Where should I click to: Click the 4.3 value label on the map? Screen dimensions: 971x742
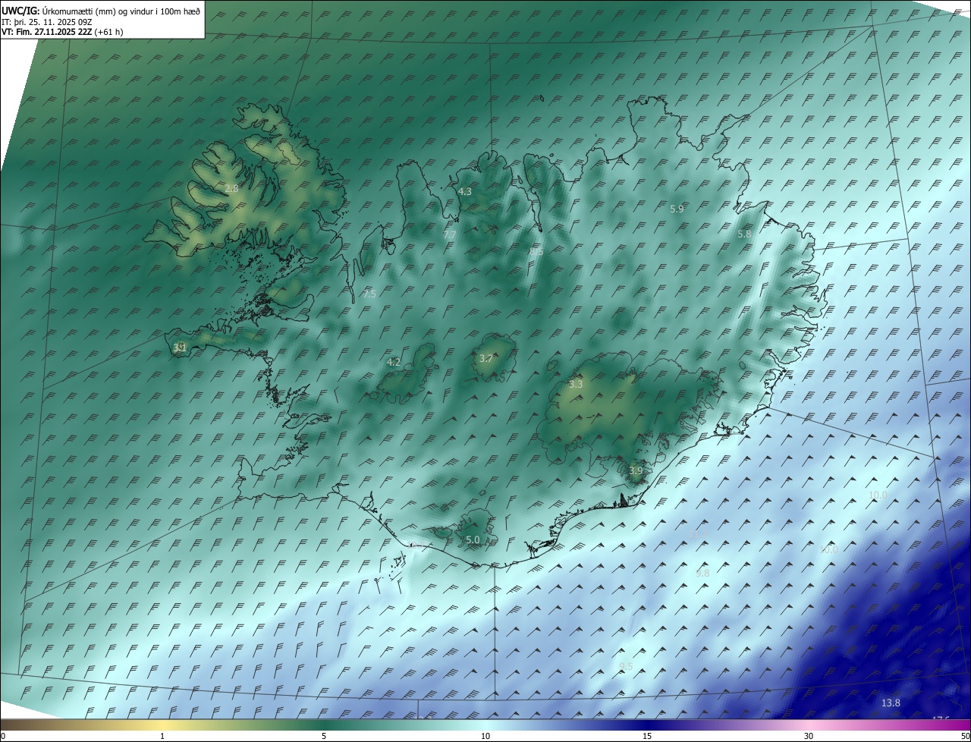click(465, 192)
